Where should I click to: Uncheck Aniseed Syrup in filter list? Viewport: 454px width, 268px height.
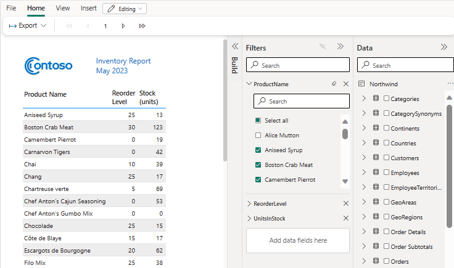tap(258, 150)
